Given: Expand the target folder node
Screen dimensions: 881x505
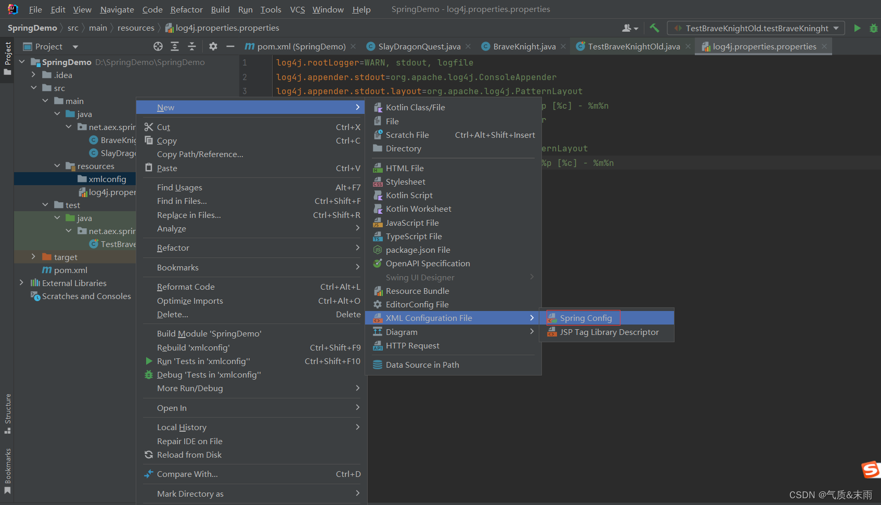Looking at the screenshot, I should pyautogui.click(x=33, y=257).
